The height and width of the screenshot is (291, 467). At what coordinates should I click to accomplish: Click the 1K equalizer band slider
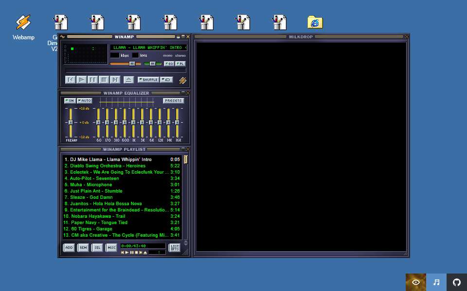point(133,122)
